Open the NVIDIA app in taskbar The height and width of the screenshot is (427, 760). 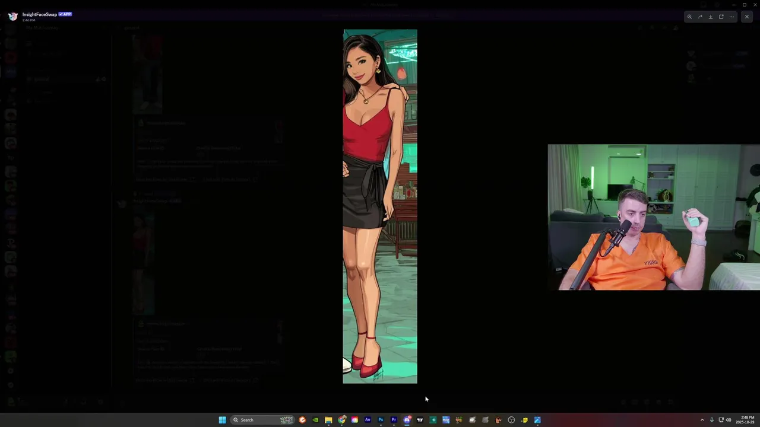(x=315, y=420)
